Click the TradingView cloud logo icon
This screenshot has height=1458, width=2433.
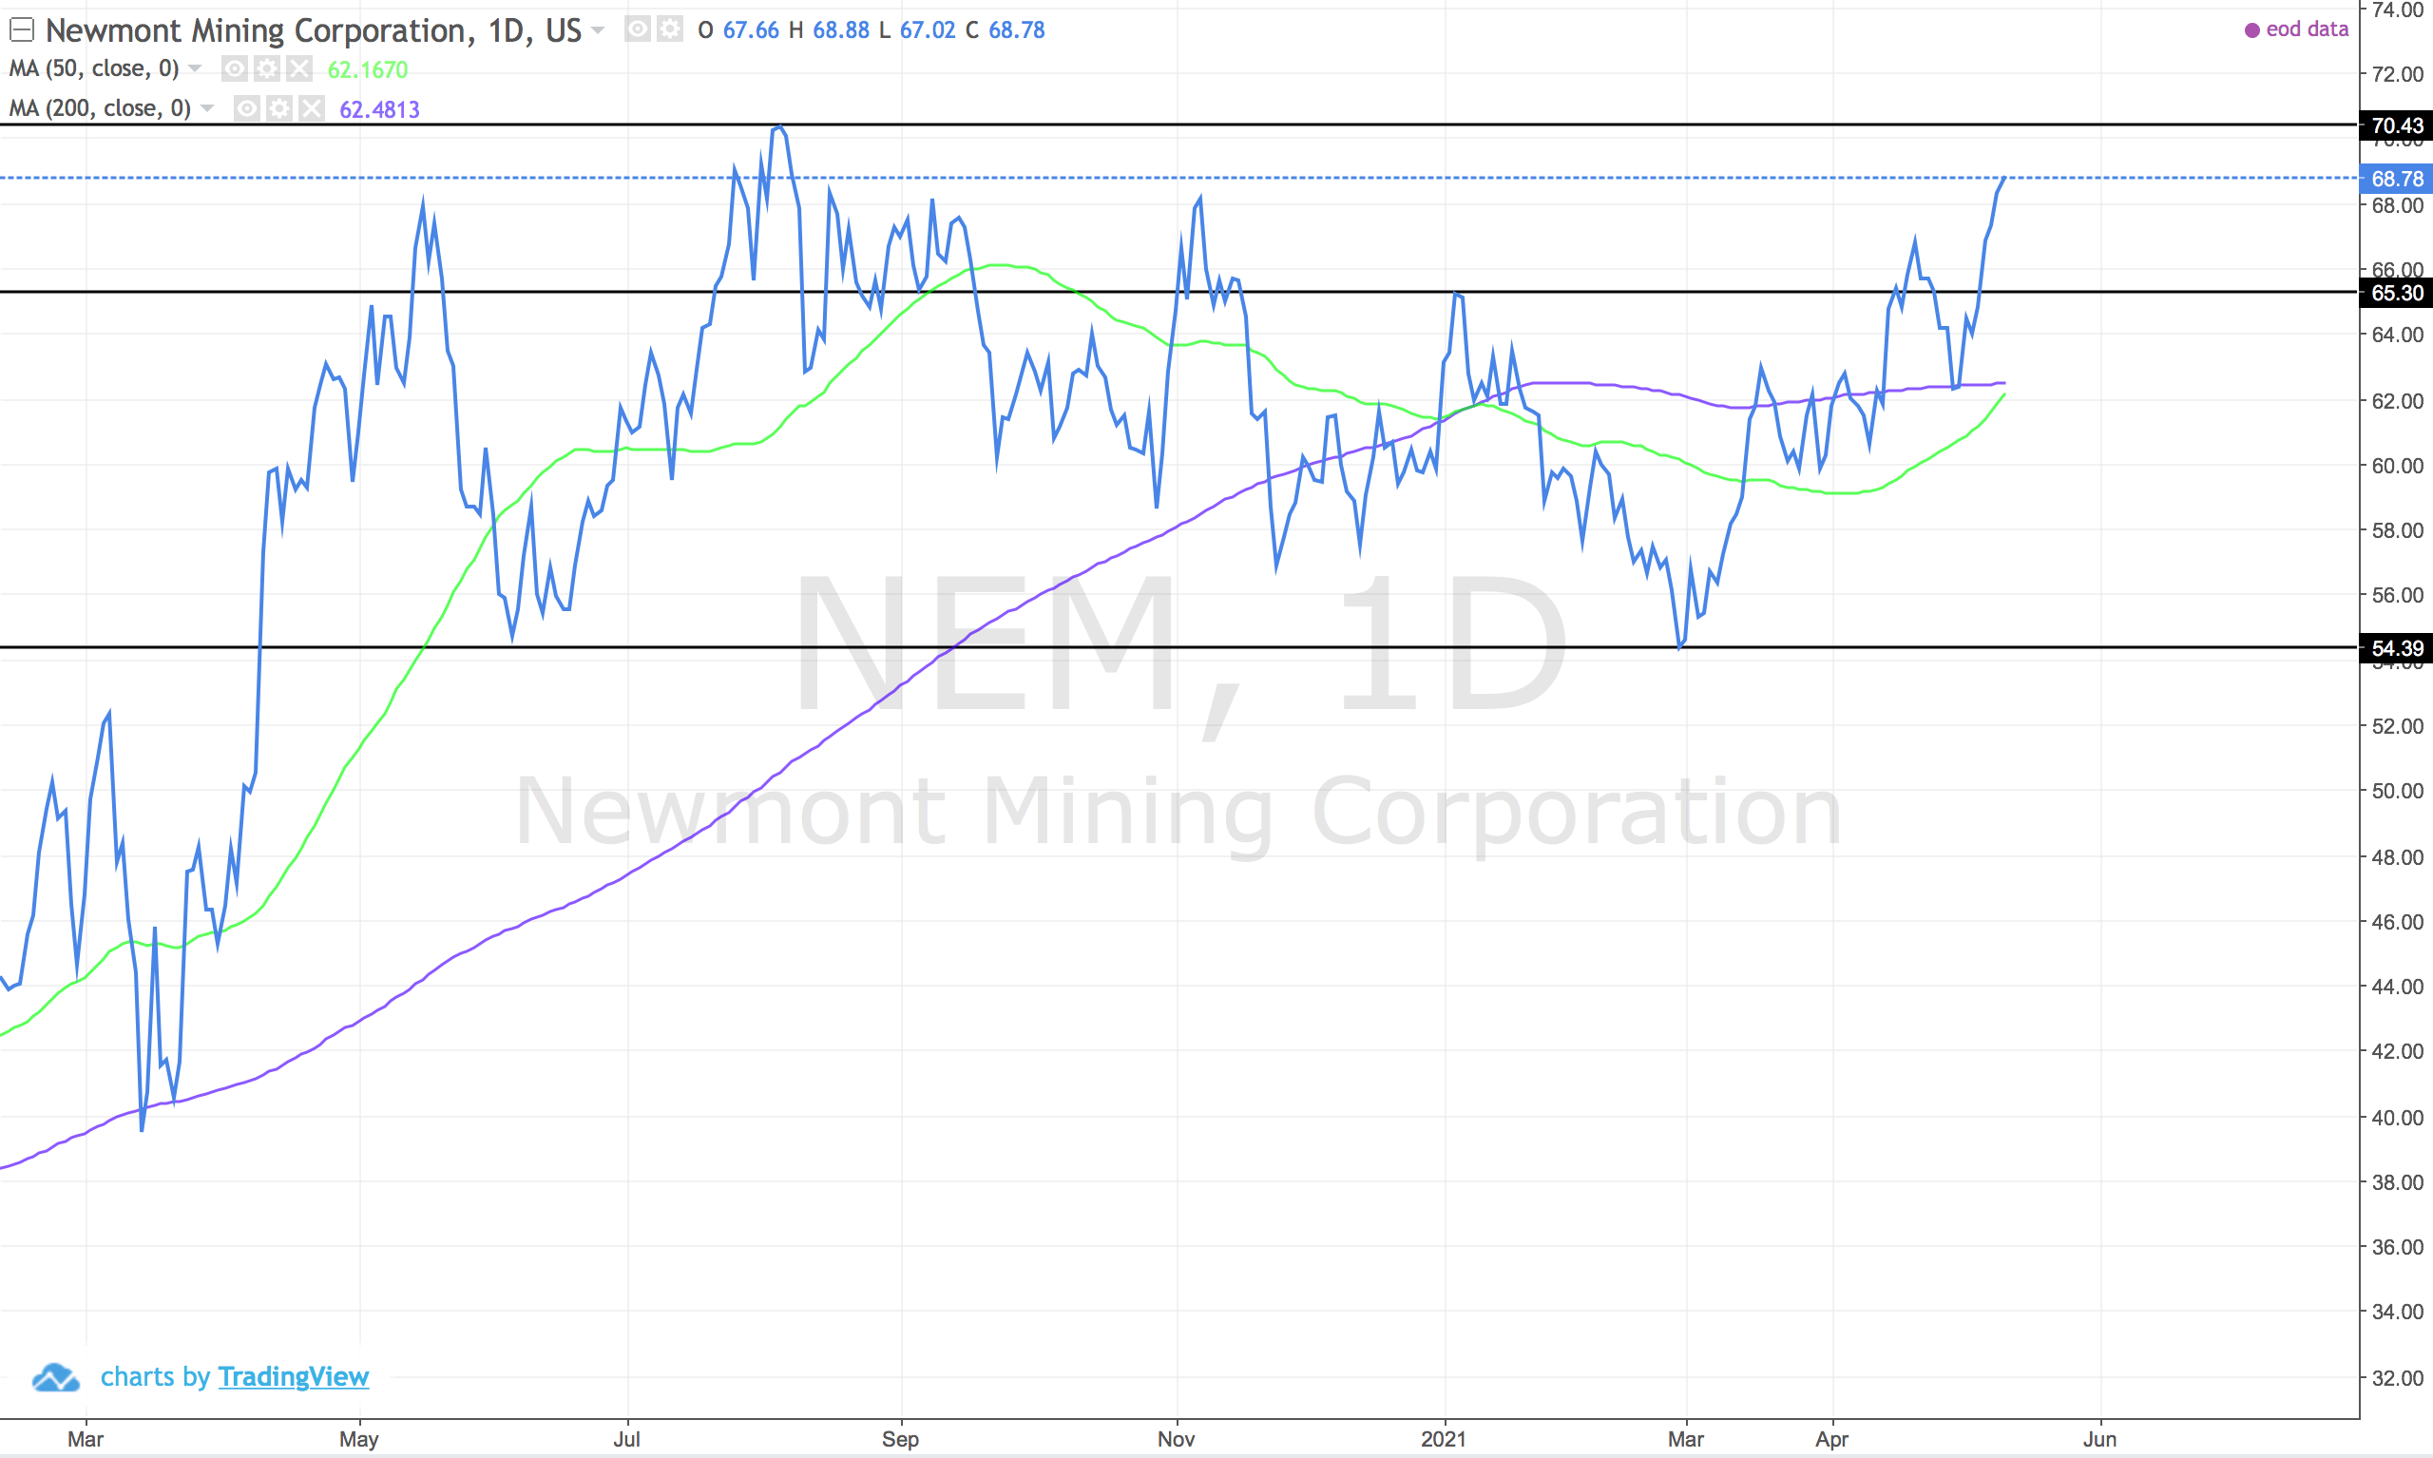point(56,1377)
